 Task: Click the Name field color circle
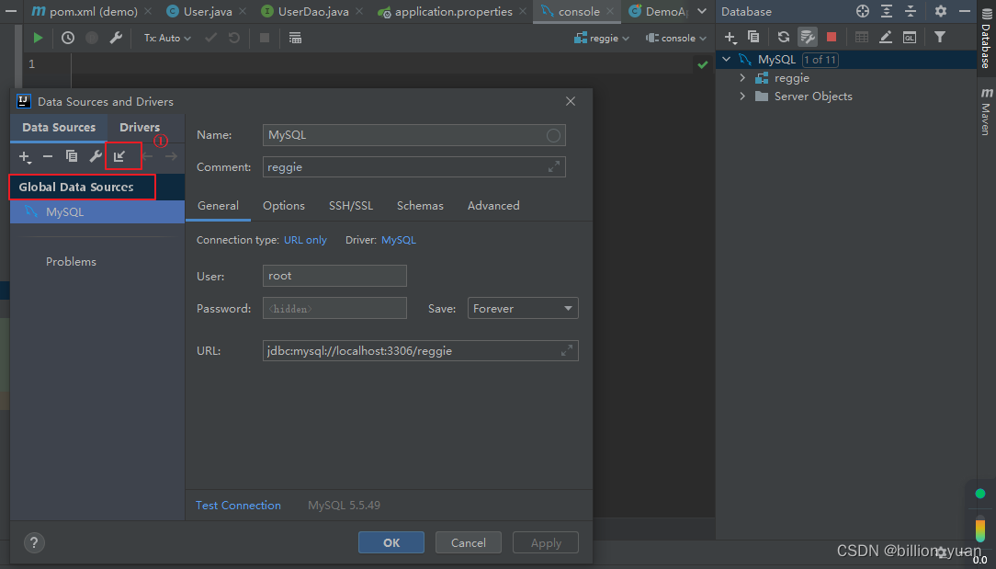point(553,135)
